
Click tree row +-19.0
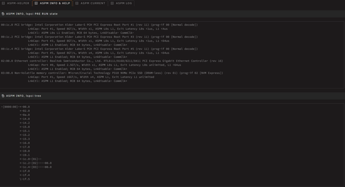click(x=24, y=151)
